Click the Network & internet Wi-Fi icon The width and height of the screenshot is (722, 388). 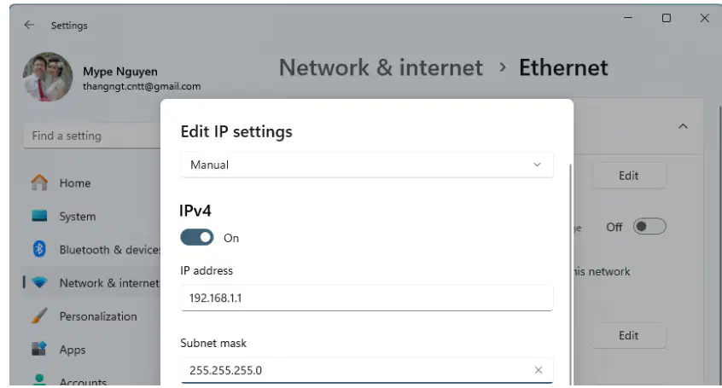coord(39,282)
